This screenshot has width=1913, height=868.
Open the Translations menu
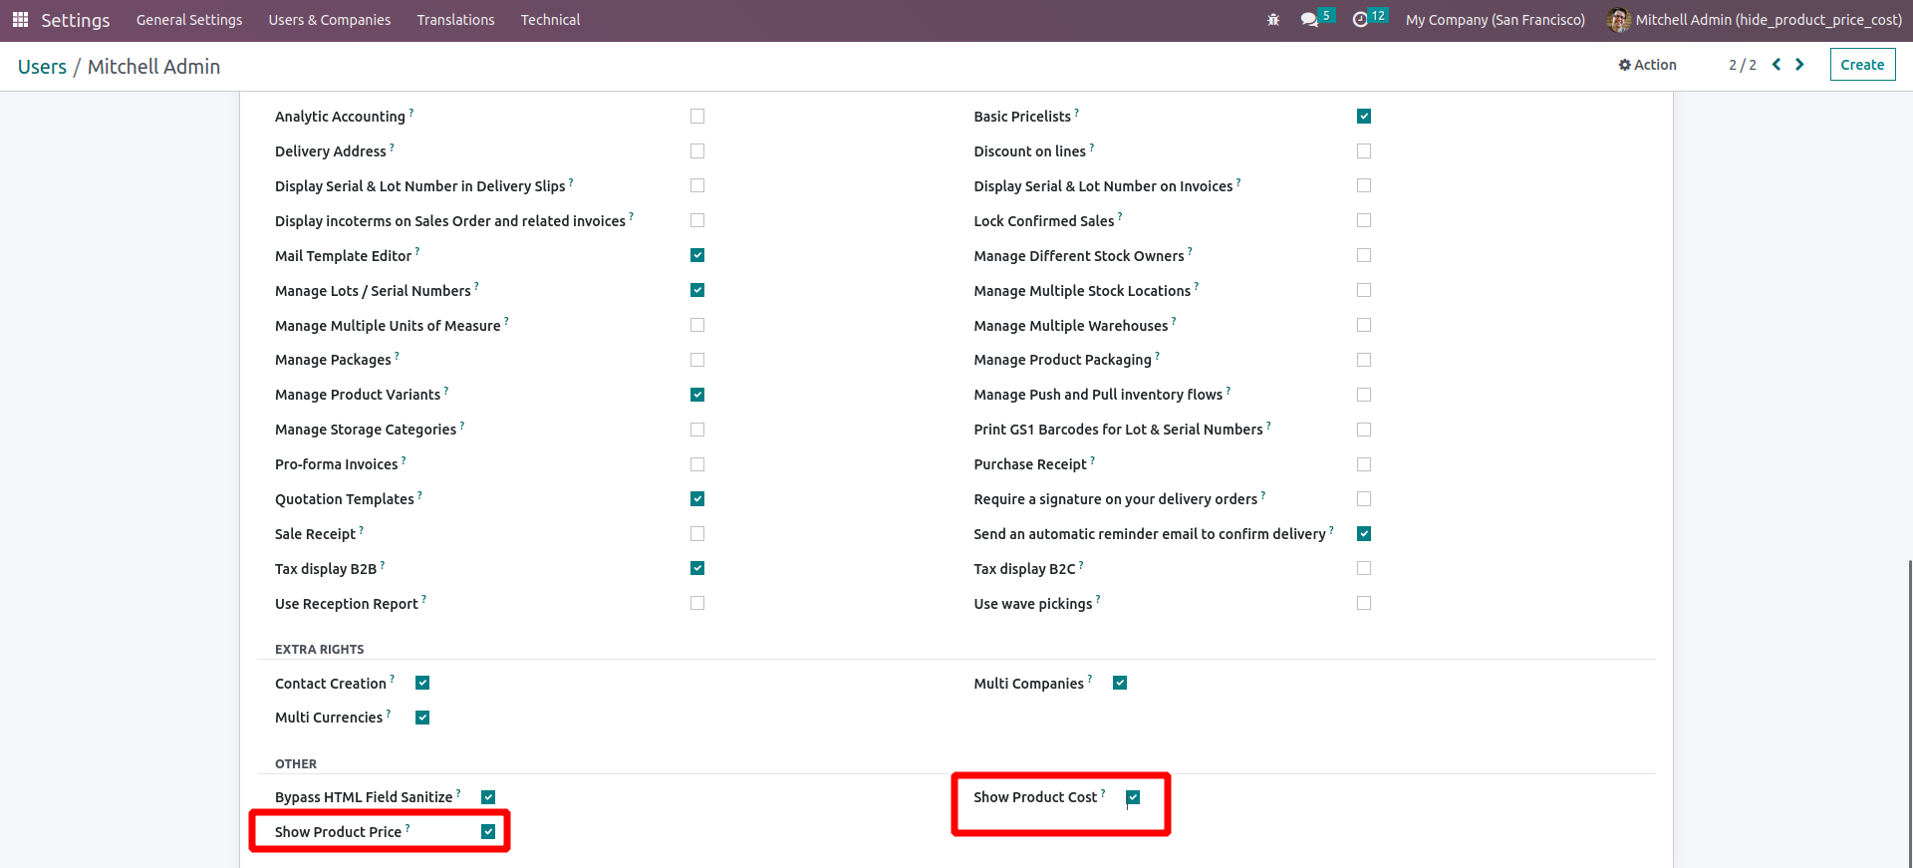pyautogui.click(x=455, y=20)
